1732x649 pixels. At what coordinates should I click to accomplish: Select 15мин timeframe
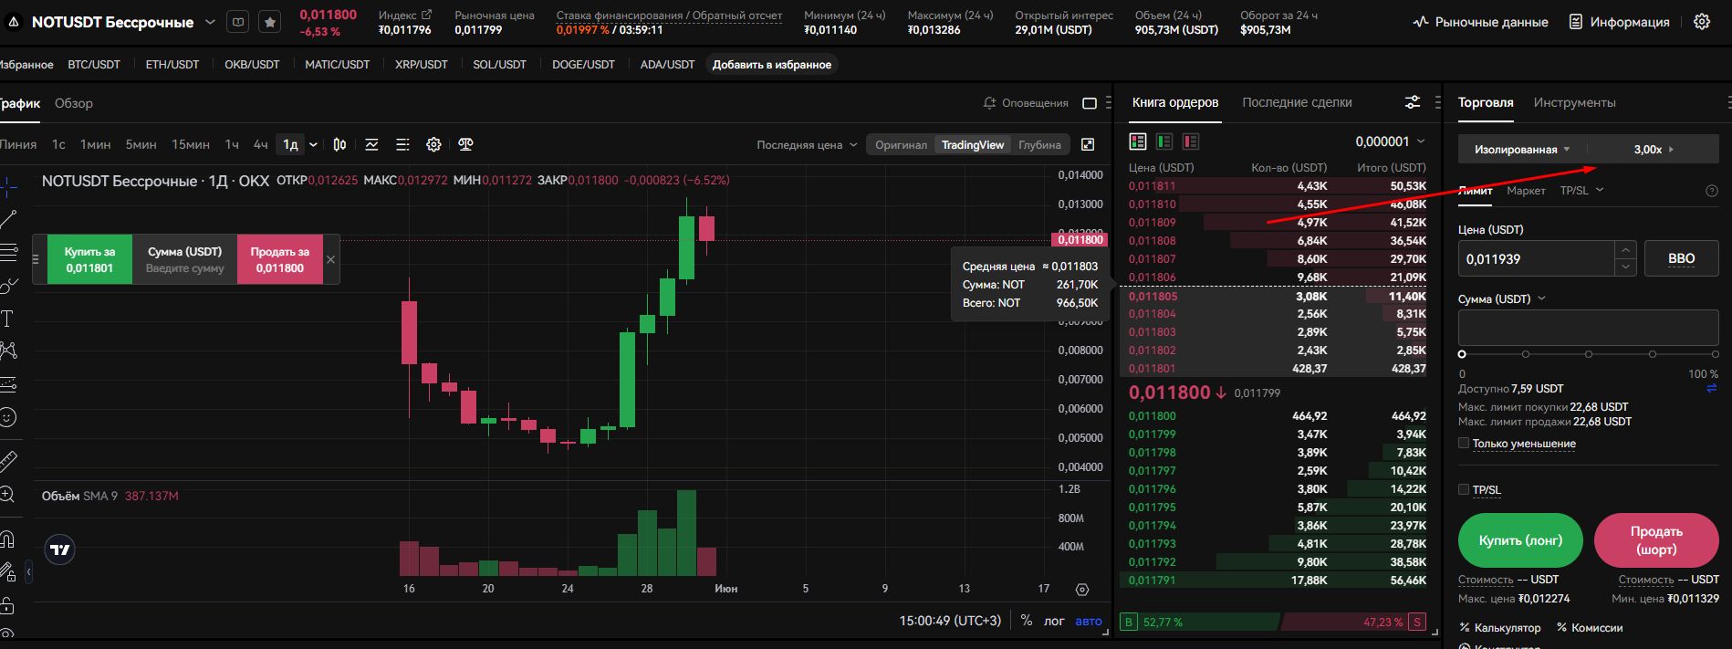point(191,144)
